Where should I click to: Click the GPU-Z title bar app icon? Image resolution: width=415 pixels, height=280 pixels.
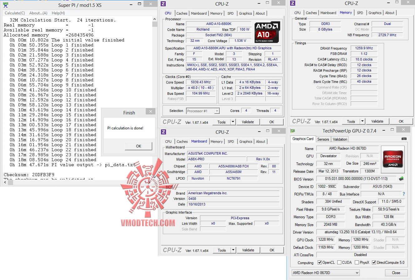click(292, 131)
